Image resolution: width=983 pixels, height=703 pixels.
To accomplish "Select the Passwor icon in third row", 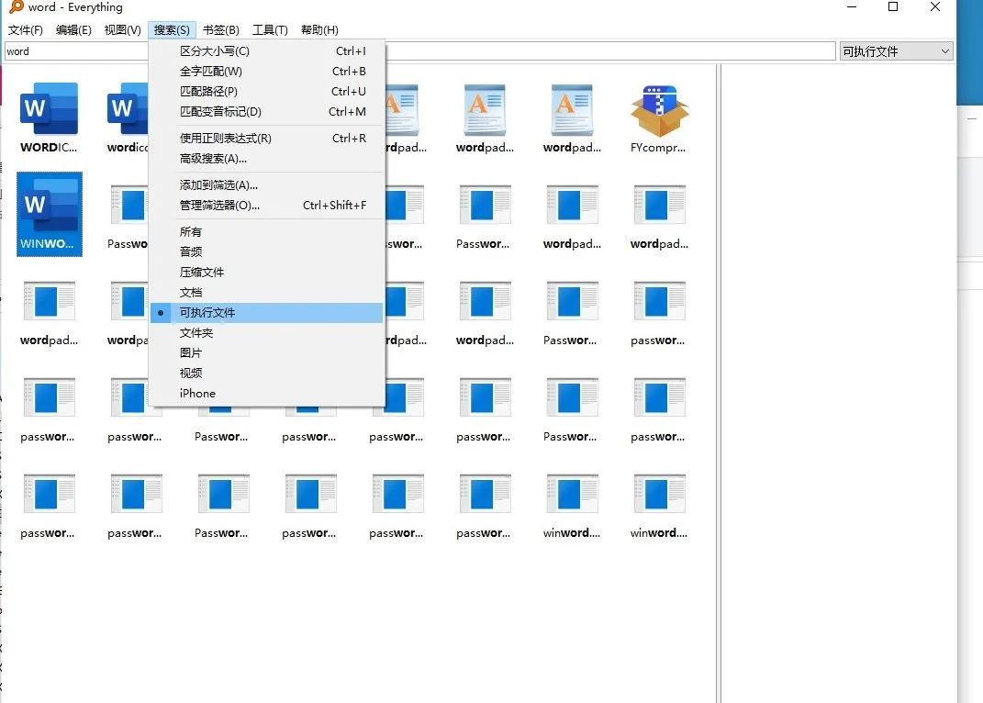I will 571,301.
